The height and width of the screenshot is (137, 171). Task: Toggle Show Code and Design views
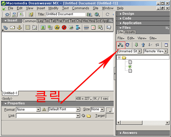pos(14,15)
